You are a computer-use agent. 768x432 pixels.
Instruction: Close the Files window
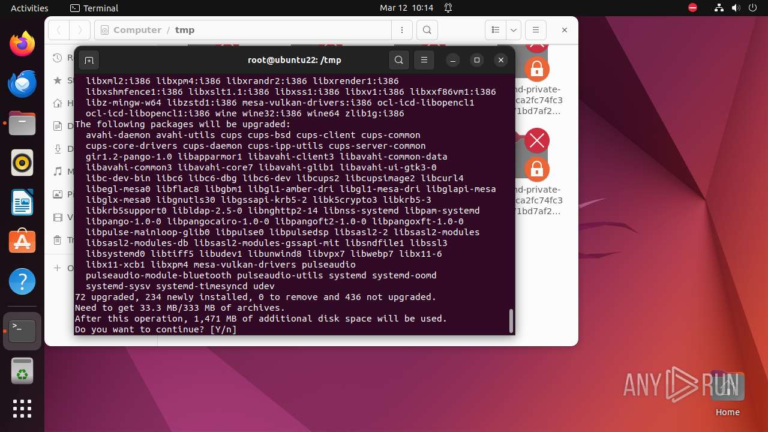click(x=565, y=30)
